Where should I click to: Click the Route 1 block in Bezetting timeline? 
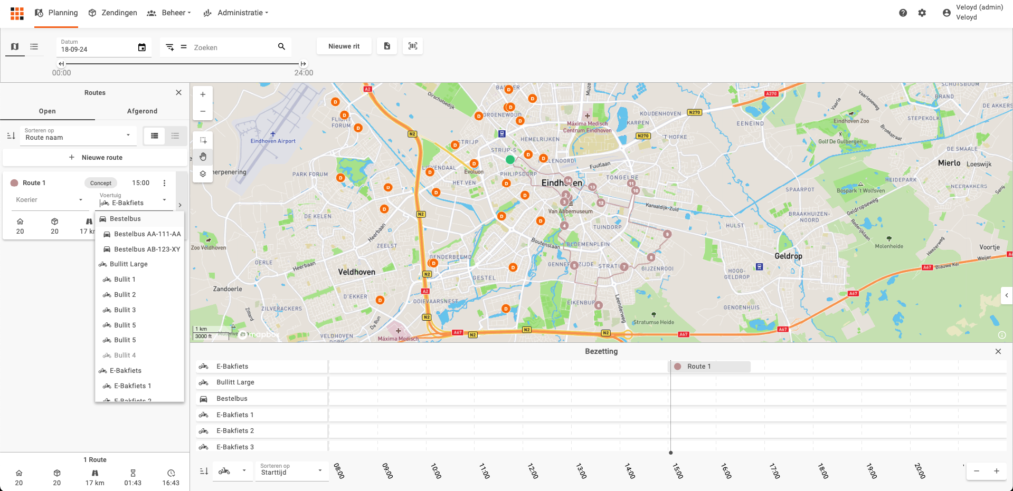tap(711, 367)
